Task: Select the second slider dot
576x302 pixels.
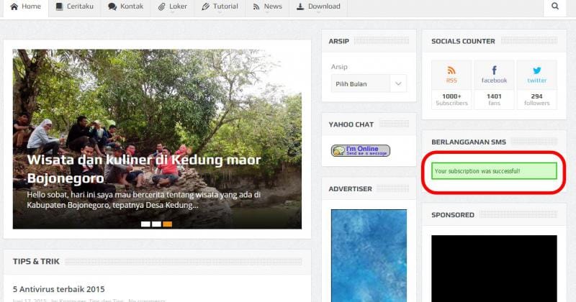Action: [x=156, y=224]
